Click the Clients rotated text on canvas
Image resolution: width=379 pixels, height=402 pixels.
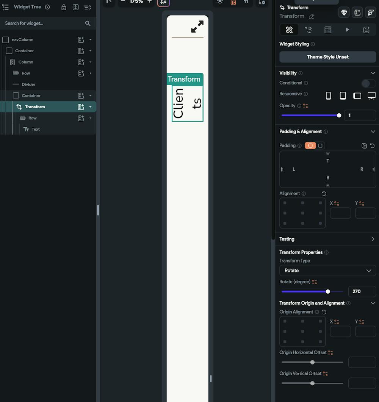[x=188, y=103]
